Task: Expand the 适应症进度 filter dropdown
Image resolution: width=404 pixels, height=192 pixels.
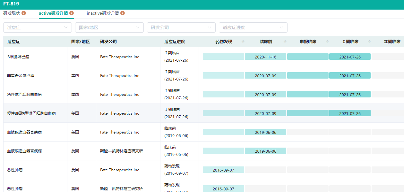Action: (253, 27)
